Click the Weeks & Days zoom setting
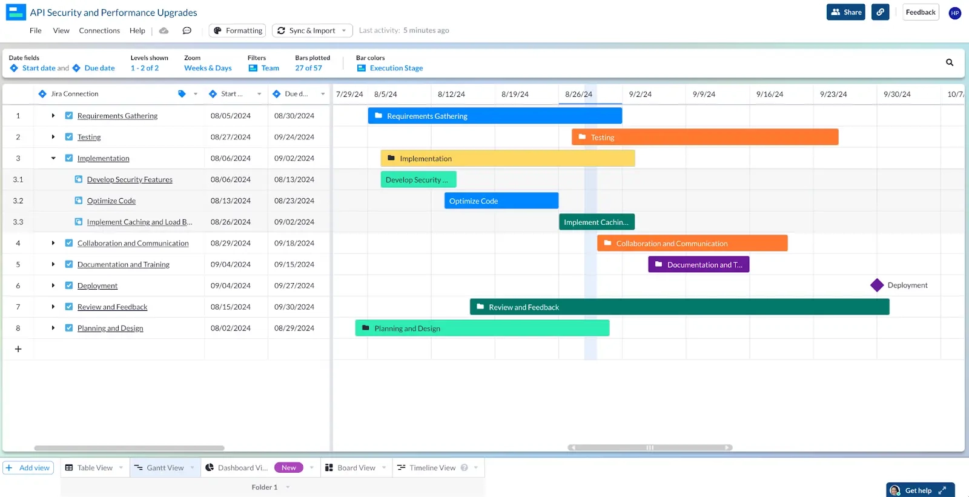Viewport: 969px width, 497px height. tap(208, 68)
